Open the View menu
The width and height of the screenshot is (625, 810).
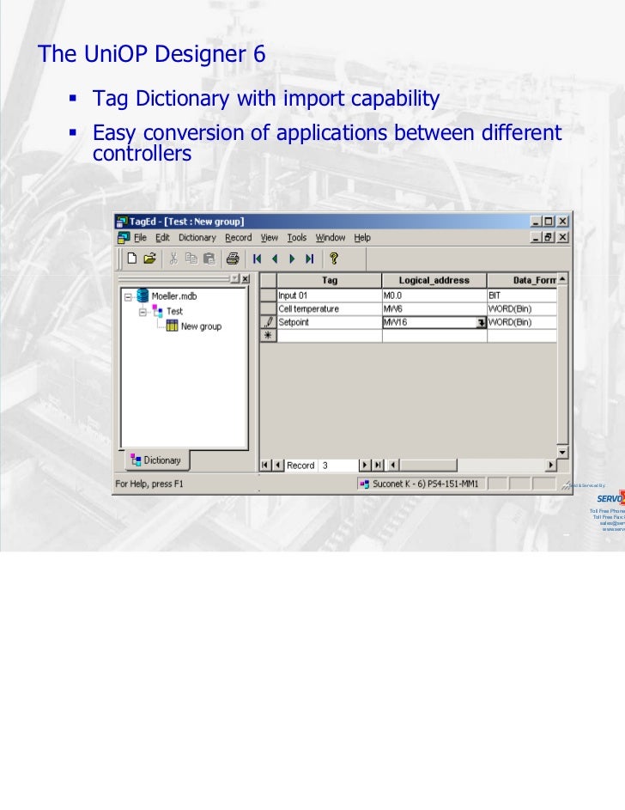270,238
